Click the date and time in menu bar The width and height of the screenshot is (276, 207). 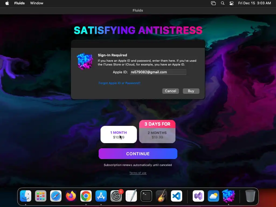pos(254,3)
